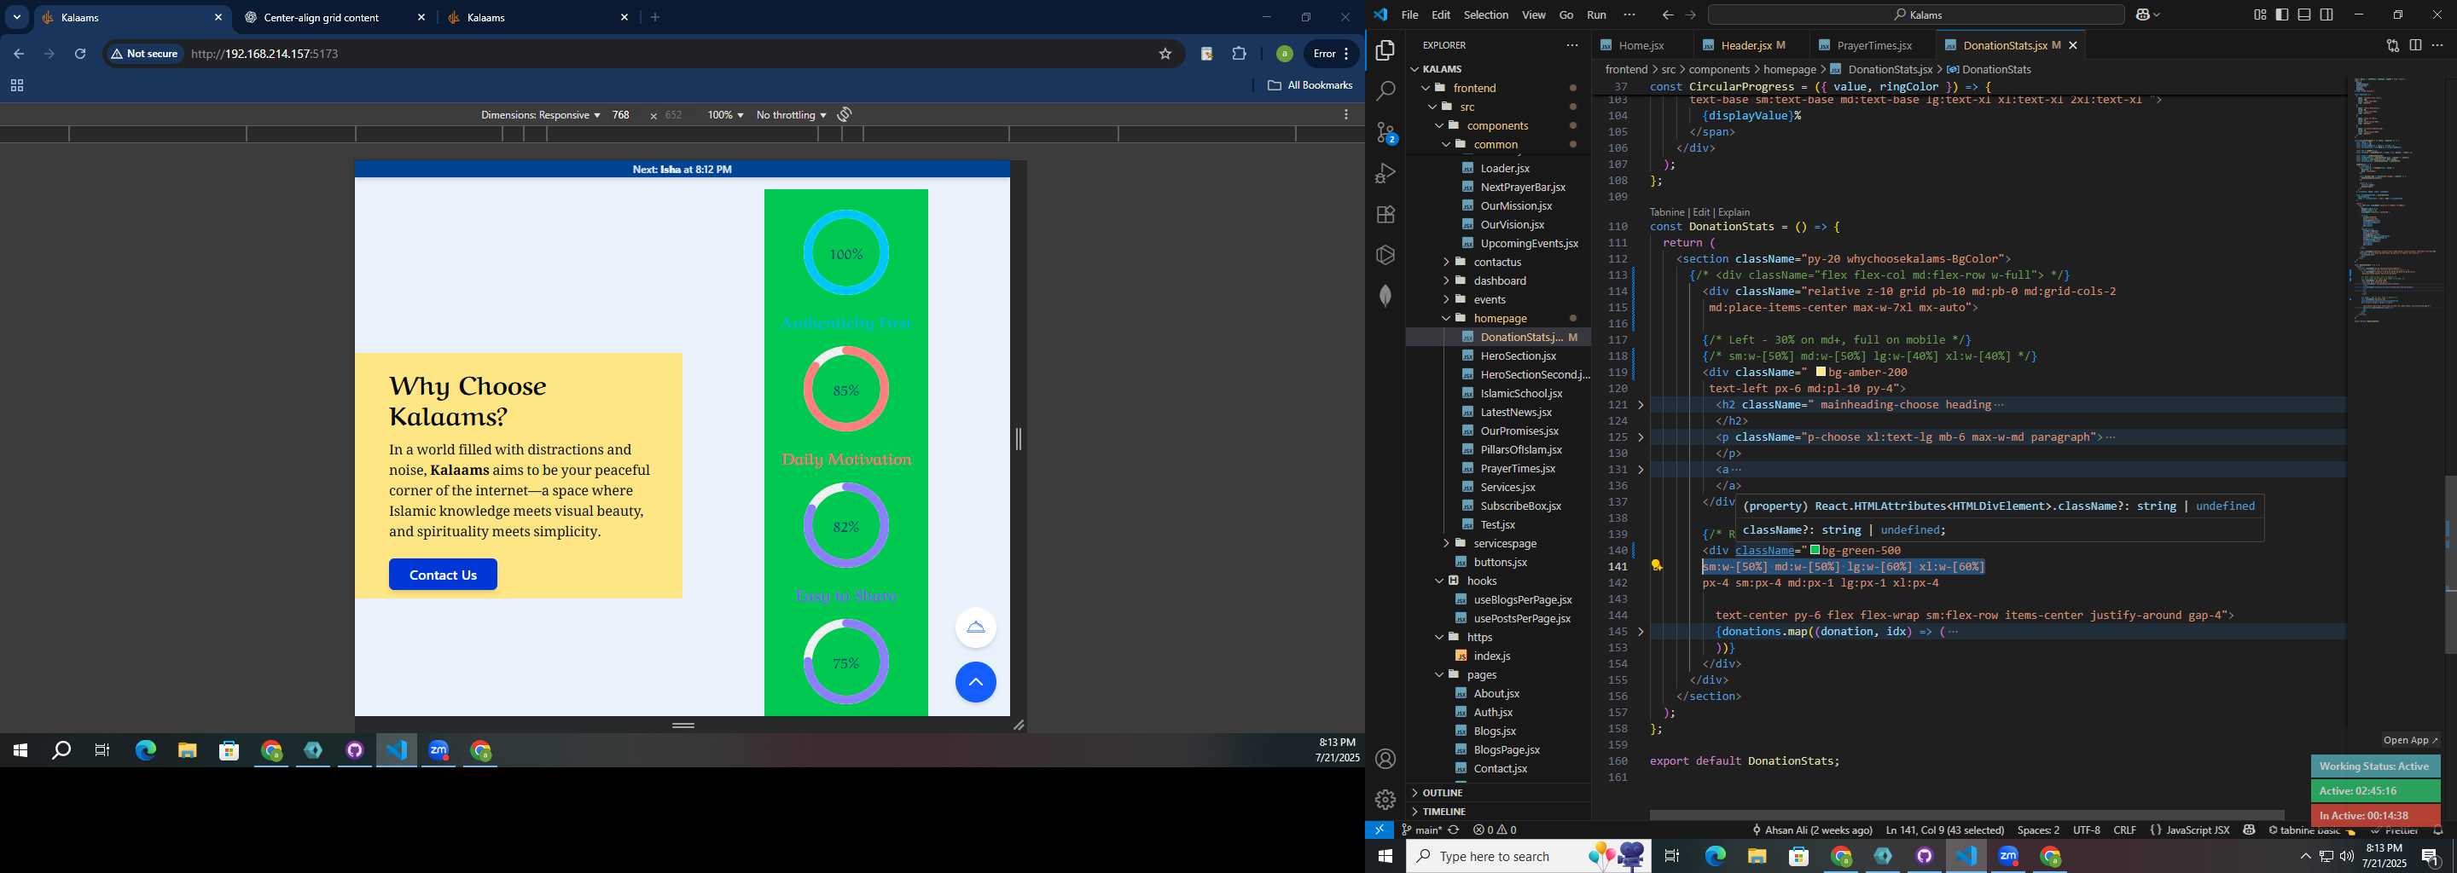Screen dimensions: 2457x873
Task: Open the Selection menu in VS Code
Action: 1486,14
